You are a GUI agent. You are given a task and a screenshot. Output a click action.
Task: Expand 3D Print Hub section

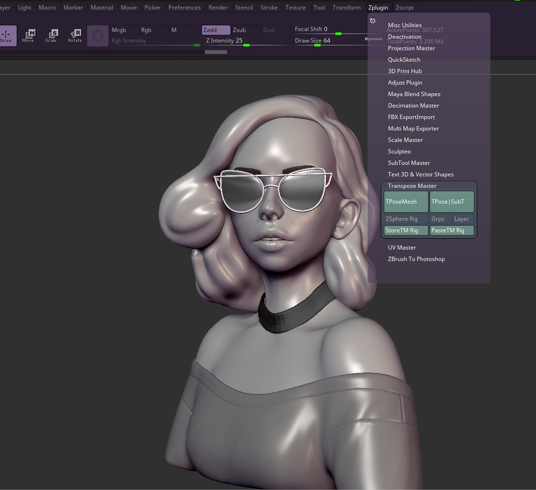click(405, 71)
